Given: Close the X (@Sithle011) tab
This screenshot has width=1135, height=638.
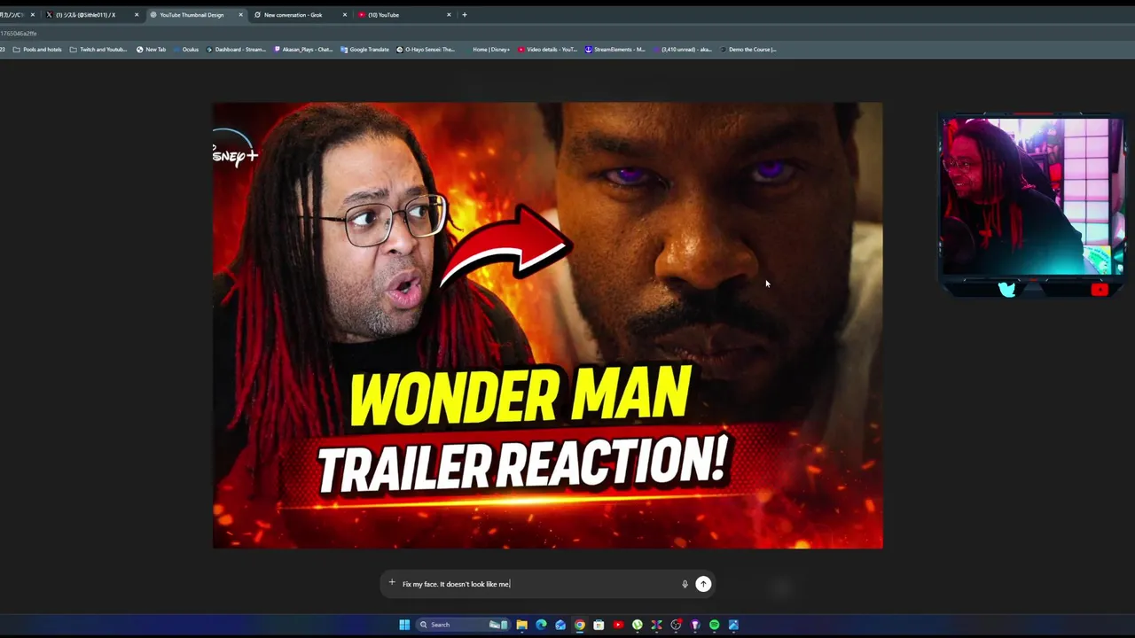Looking at the screenshot, I should 137,15.
